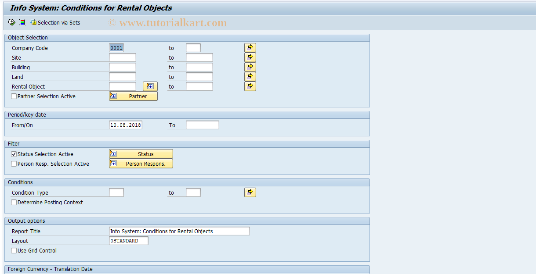
Task: Click the Period/key date section header
Action: (187, 115)
